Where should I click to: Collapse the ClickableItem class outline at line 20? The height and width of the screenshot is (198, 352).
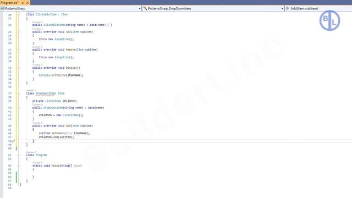click(x=19, y=14)
